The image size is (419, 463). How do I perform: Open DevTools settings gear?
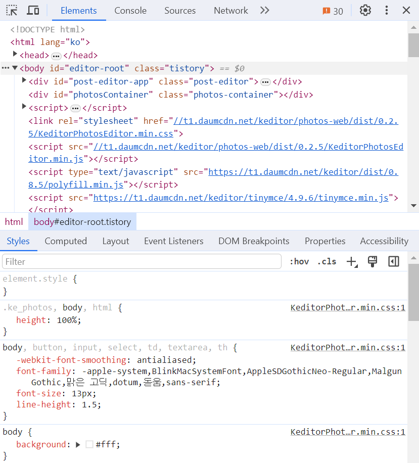click(x=365, y=10)
